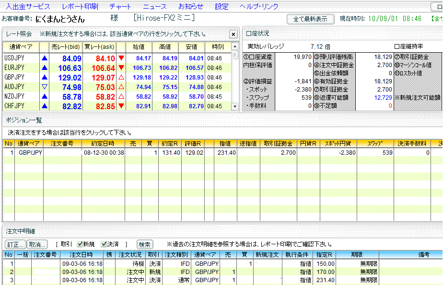Open the ニュース menu
Viewport: 443px width, 285px height.
click(154, 6)
